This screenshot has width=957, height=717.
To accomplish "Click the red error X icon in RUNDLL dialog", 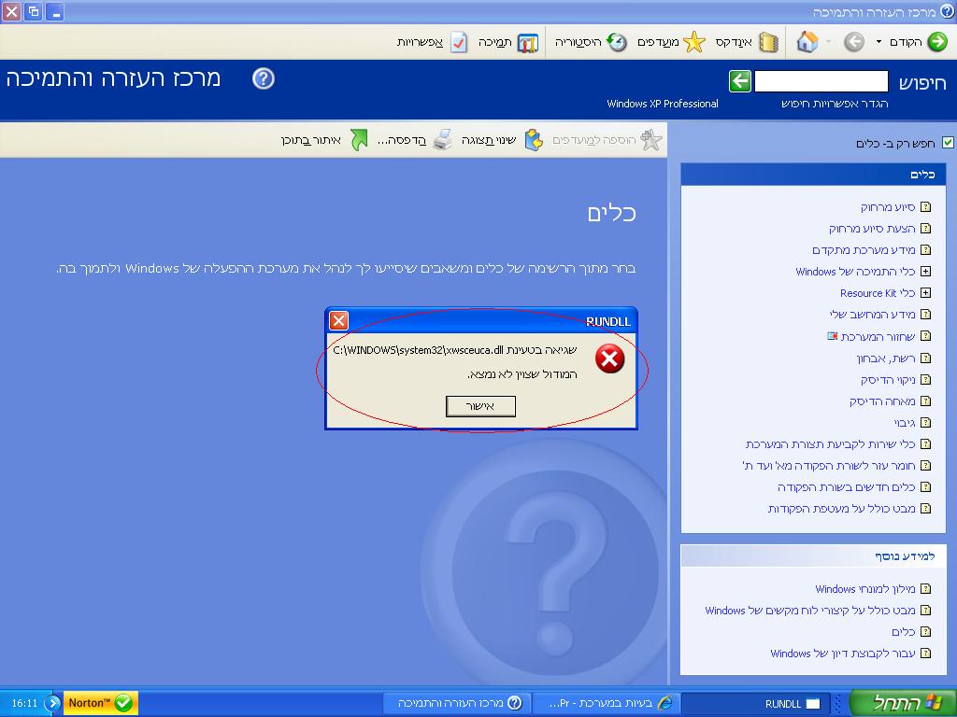I will (609, 358).
